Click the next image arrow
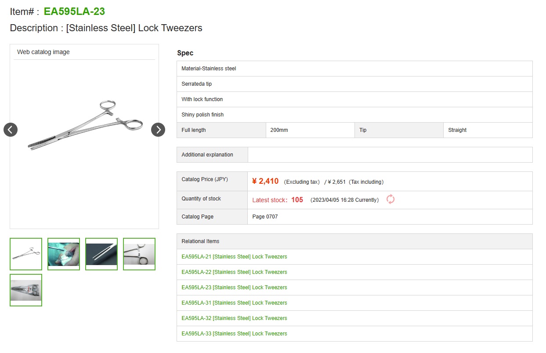This screenshot has height=353, width=546. [x=158, y=130]
